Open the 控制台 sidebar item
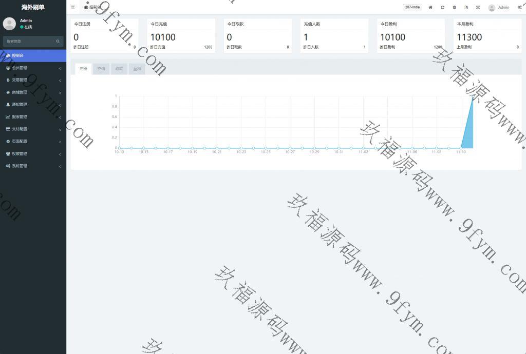526x354 pixels. tap(33, 55)
